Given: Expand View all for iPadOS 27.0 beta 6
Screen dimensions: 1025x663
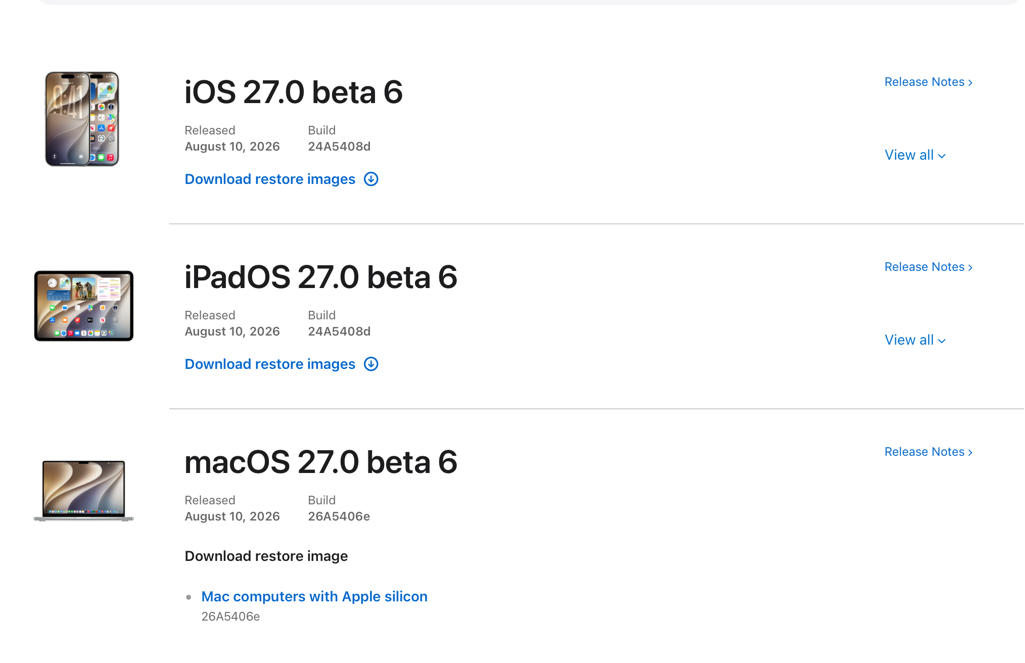Looking at the screenshot, I should pos(915,340).
